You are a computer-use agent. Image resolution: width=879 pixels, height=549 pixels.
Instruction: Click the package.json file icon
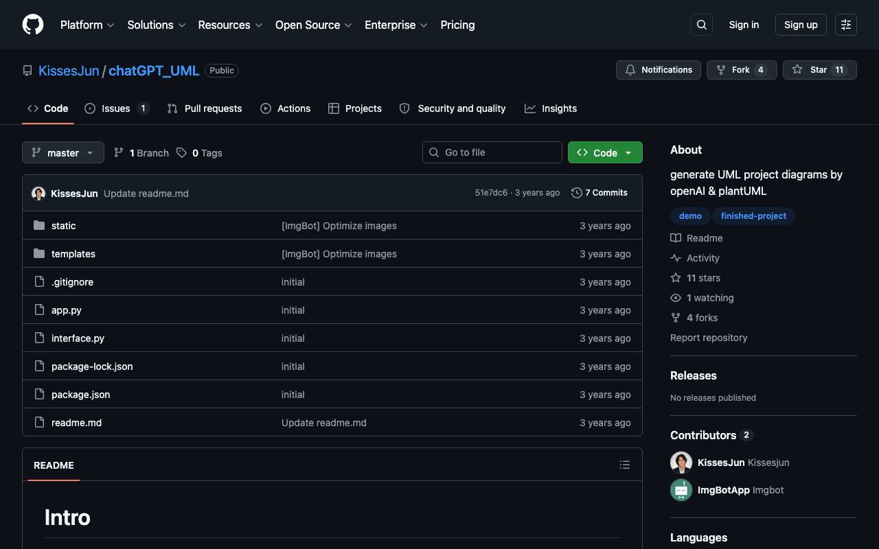point(39,394)
